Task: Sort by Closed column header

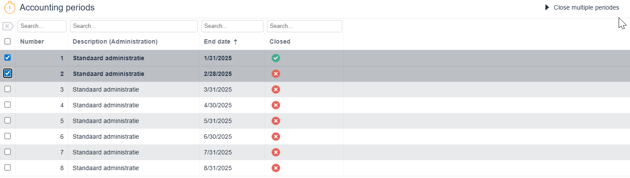Action: 280,42
